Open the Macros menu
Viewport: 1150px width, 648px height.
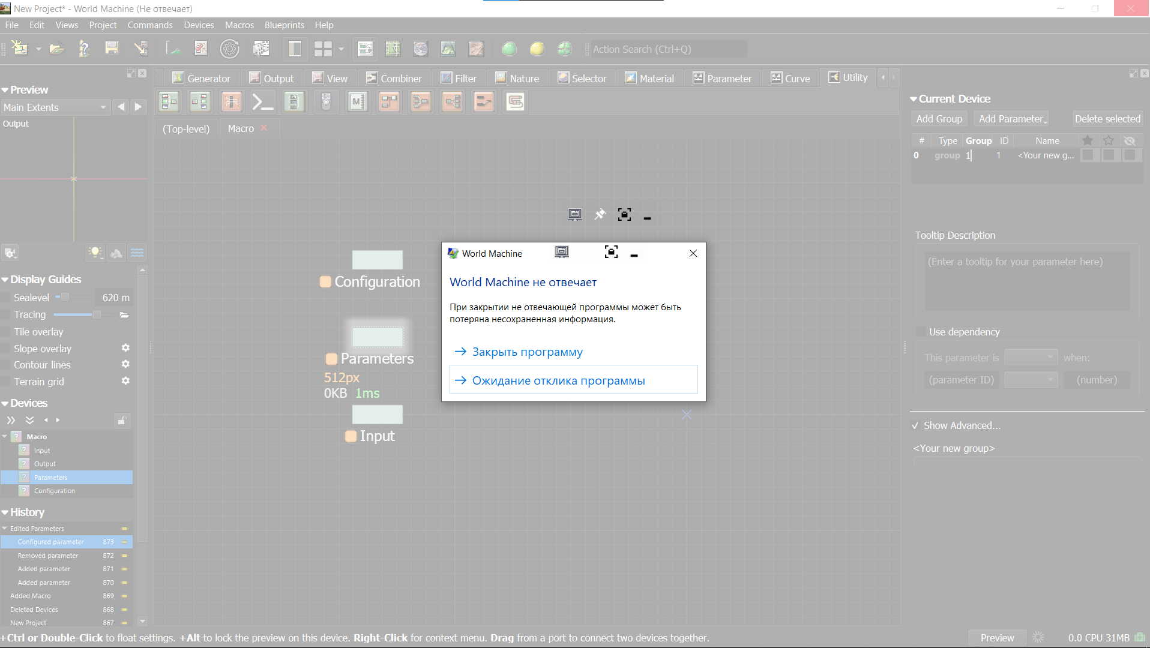pos(239,25)
